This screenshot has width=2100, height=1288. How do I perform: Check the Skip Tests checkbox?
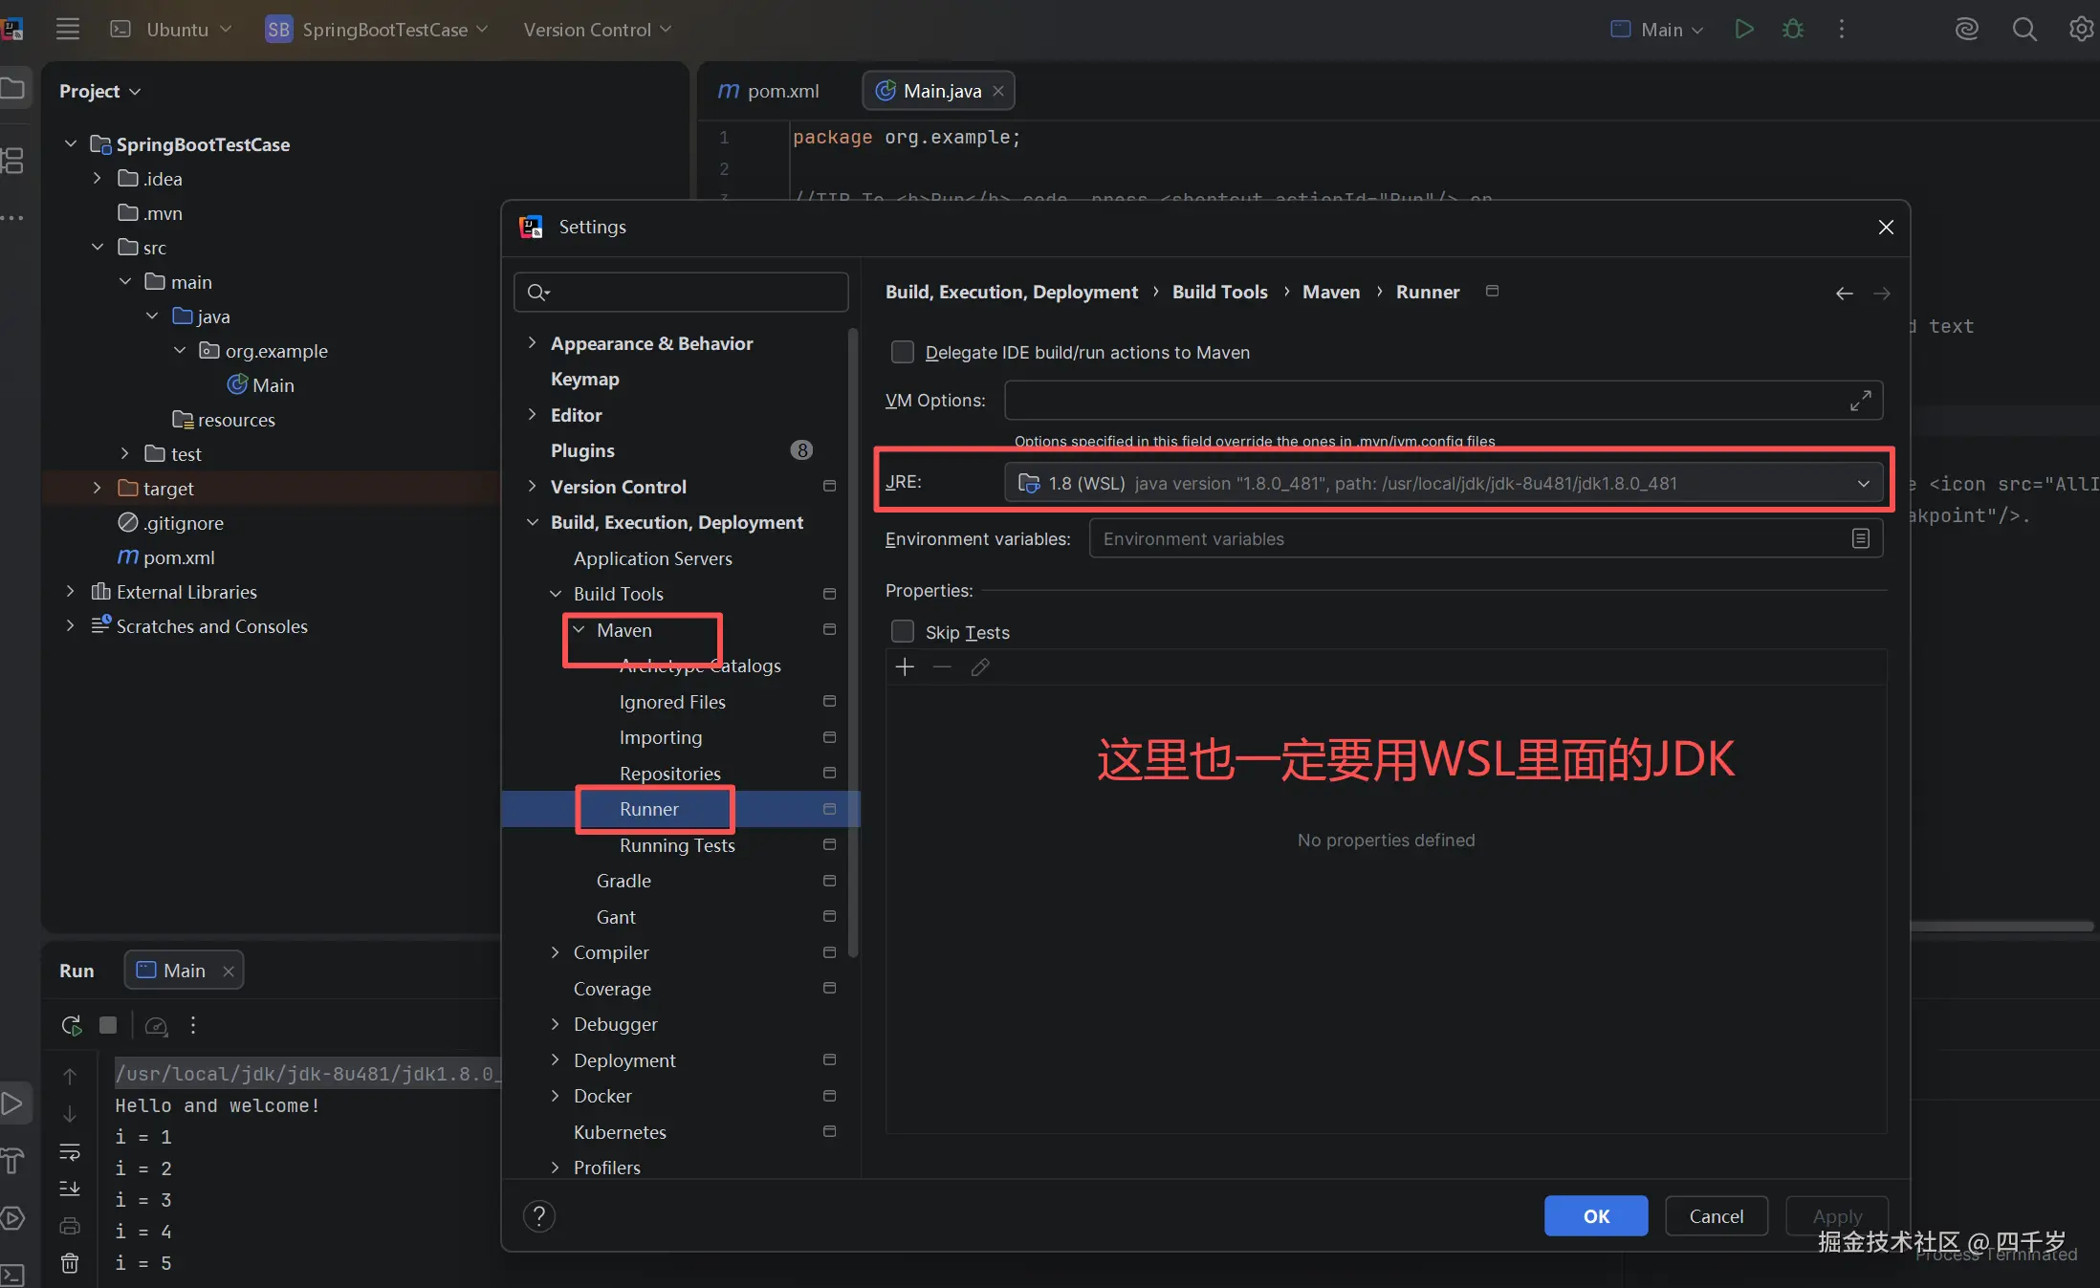coord(902,631)
